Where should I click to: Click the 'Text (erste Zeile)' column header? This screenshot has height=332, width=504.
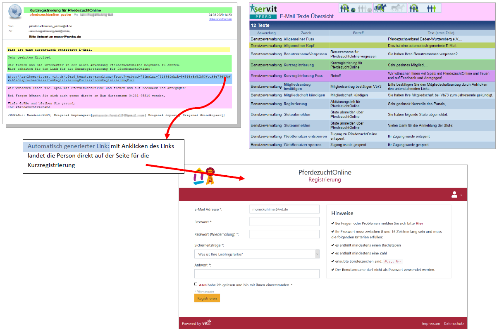tap(441, 33)
